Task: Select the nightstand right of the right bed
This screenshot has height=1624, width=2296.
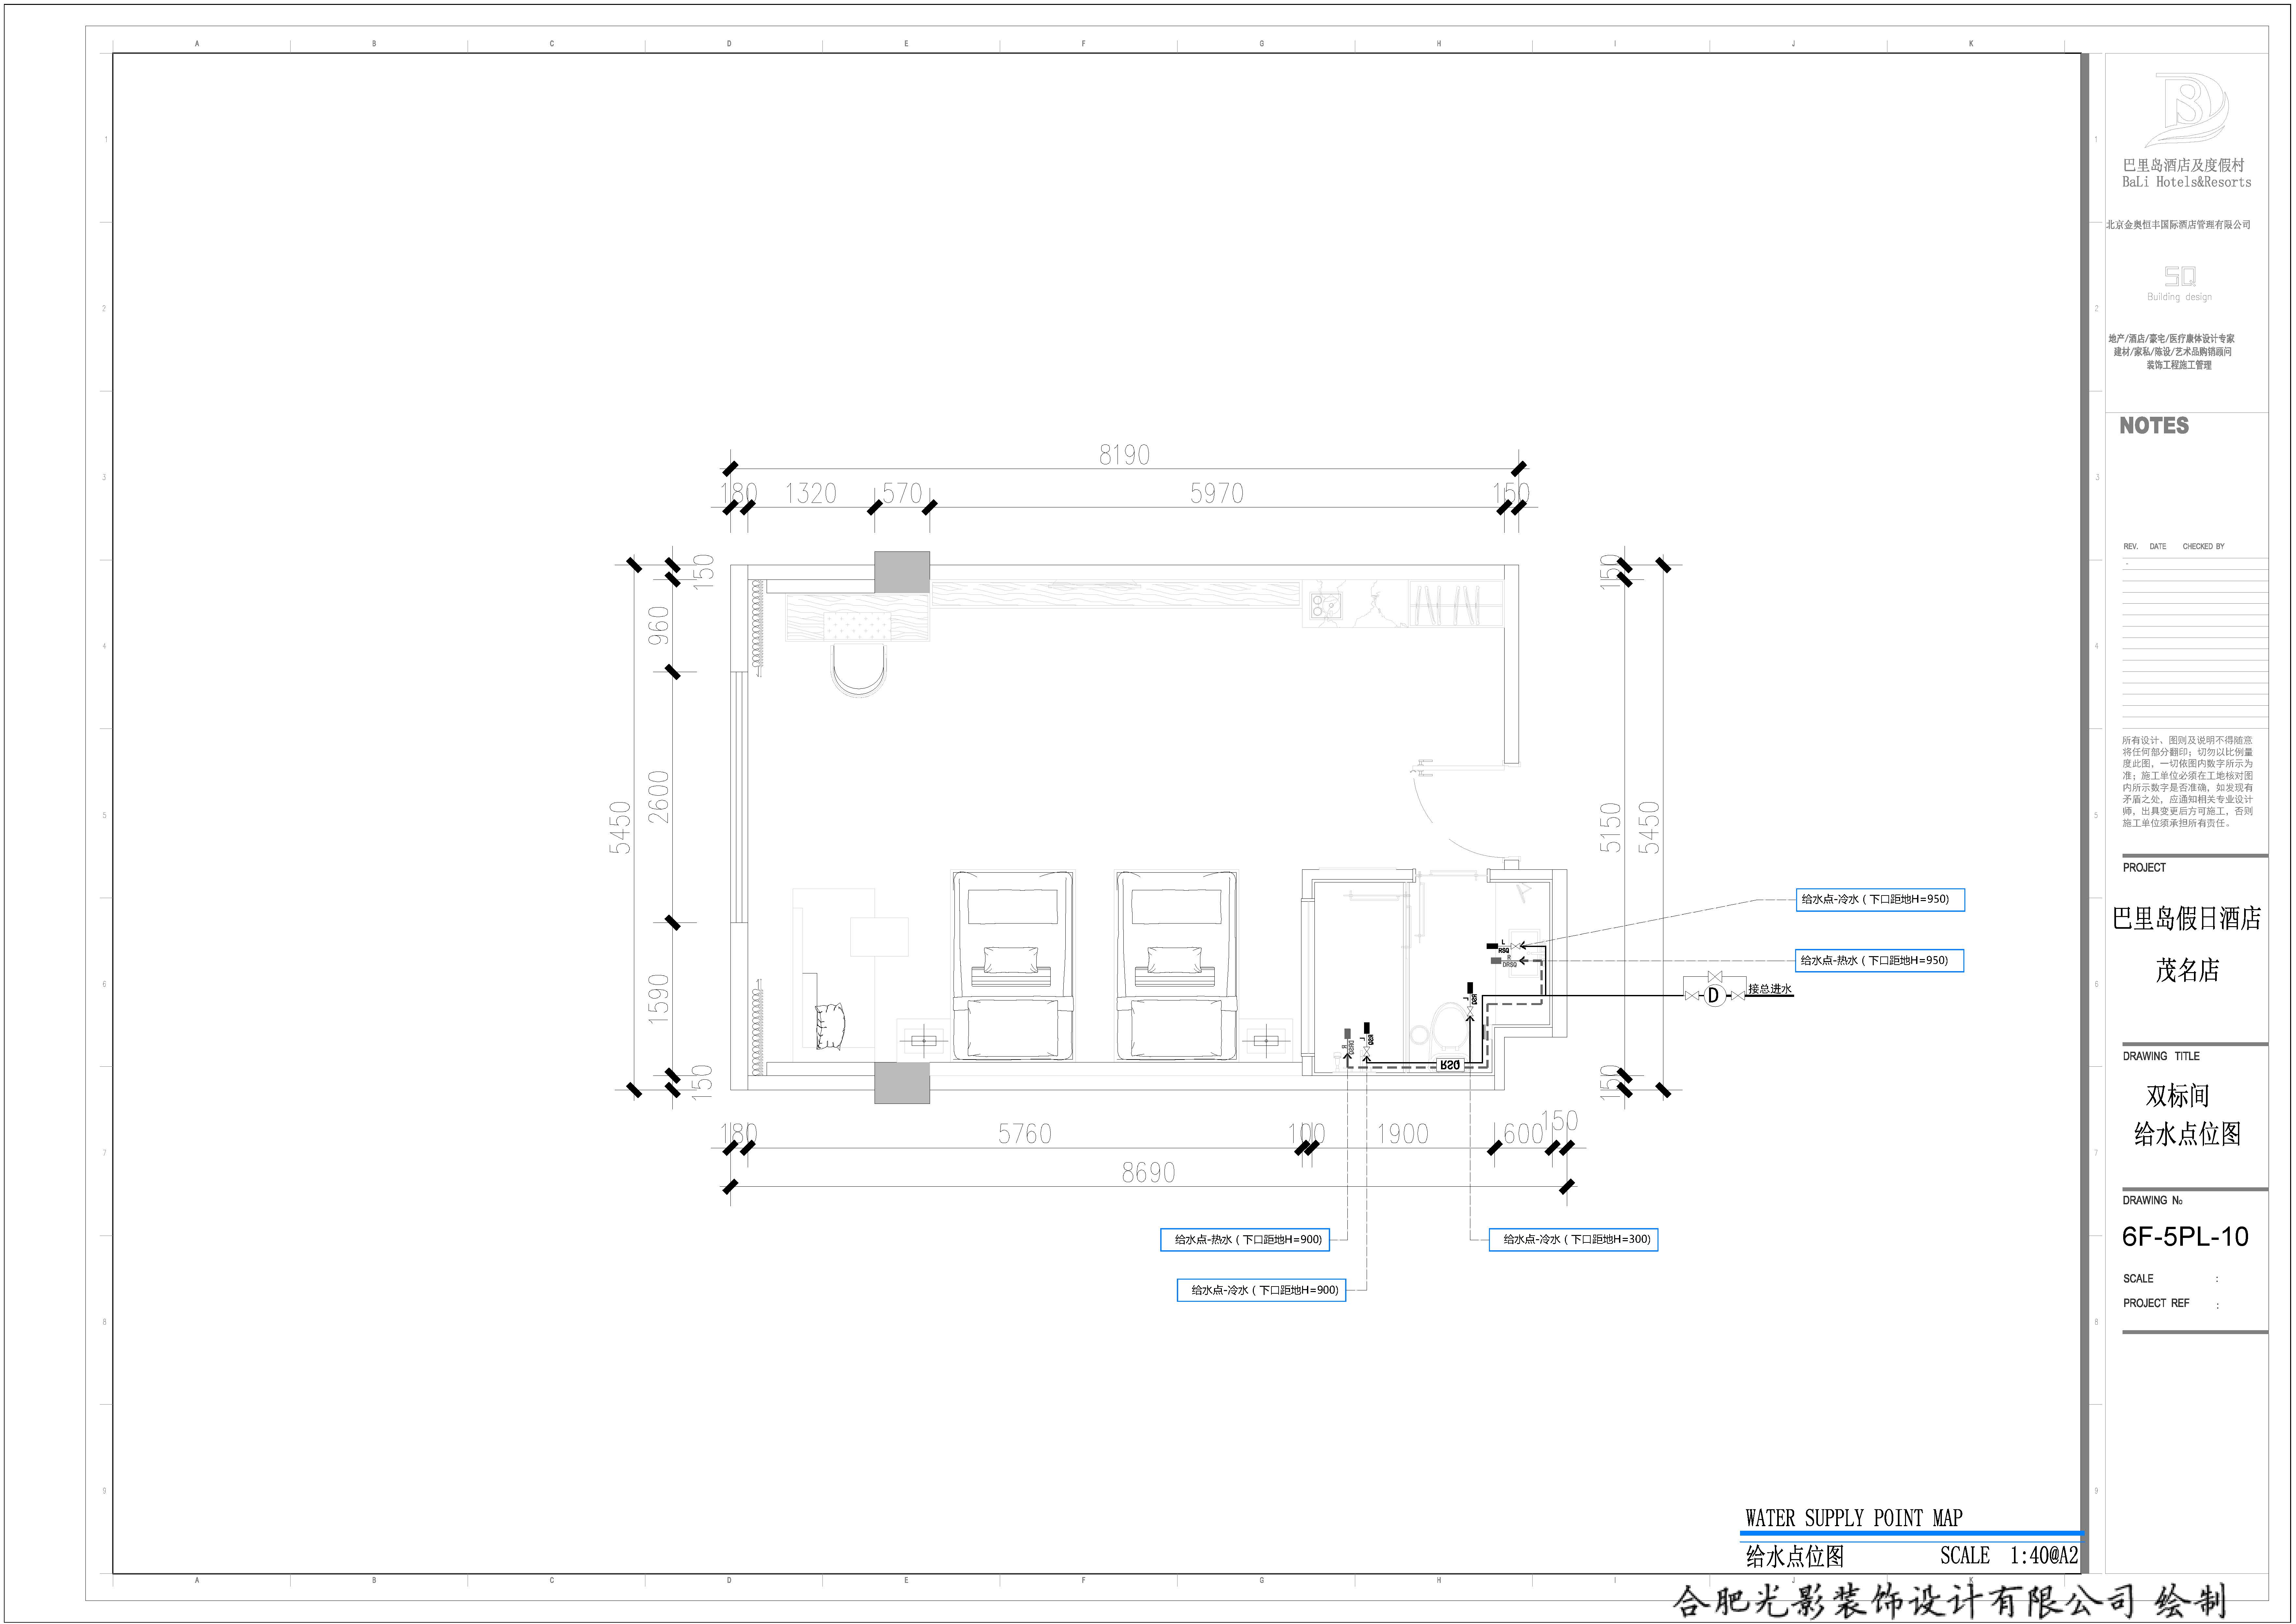Action: (x=1266, y=1041)
